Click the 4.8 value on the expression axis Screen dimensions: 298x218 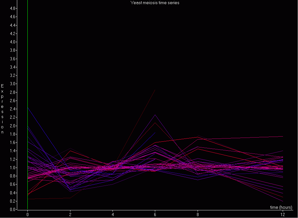pos(13,8)
